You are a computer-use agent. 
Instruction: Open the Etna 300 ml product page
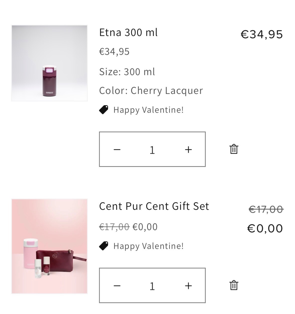tap(128, 33)
